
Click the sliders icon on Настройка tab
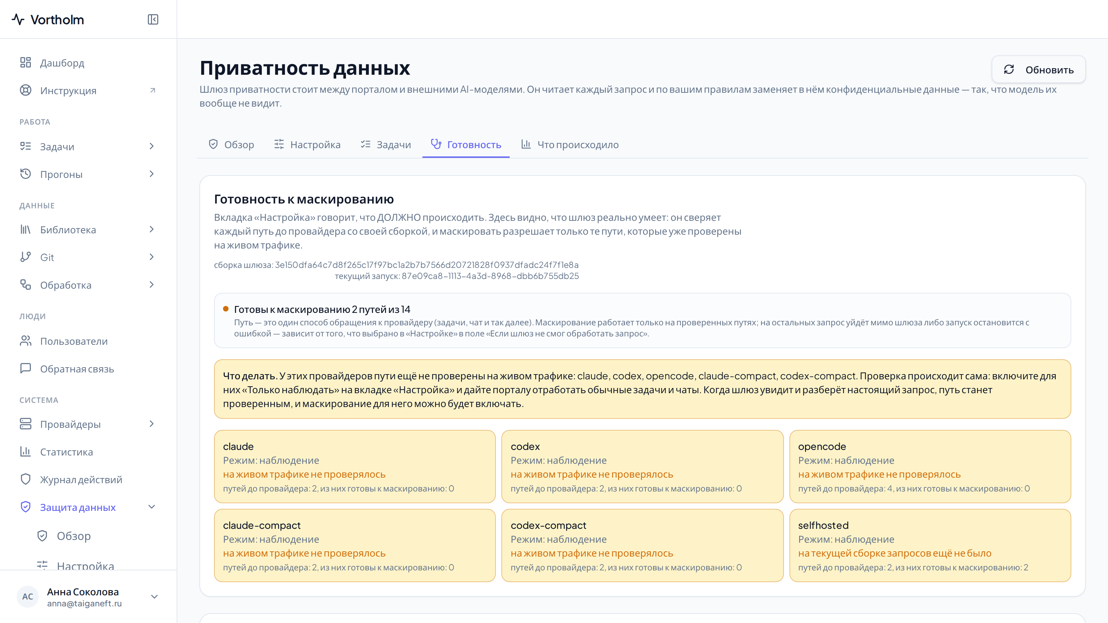tap(279, 144)
